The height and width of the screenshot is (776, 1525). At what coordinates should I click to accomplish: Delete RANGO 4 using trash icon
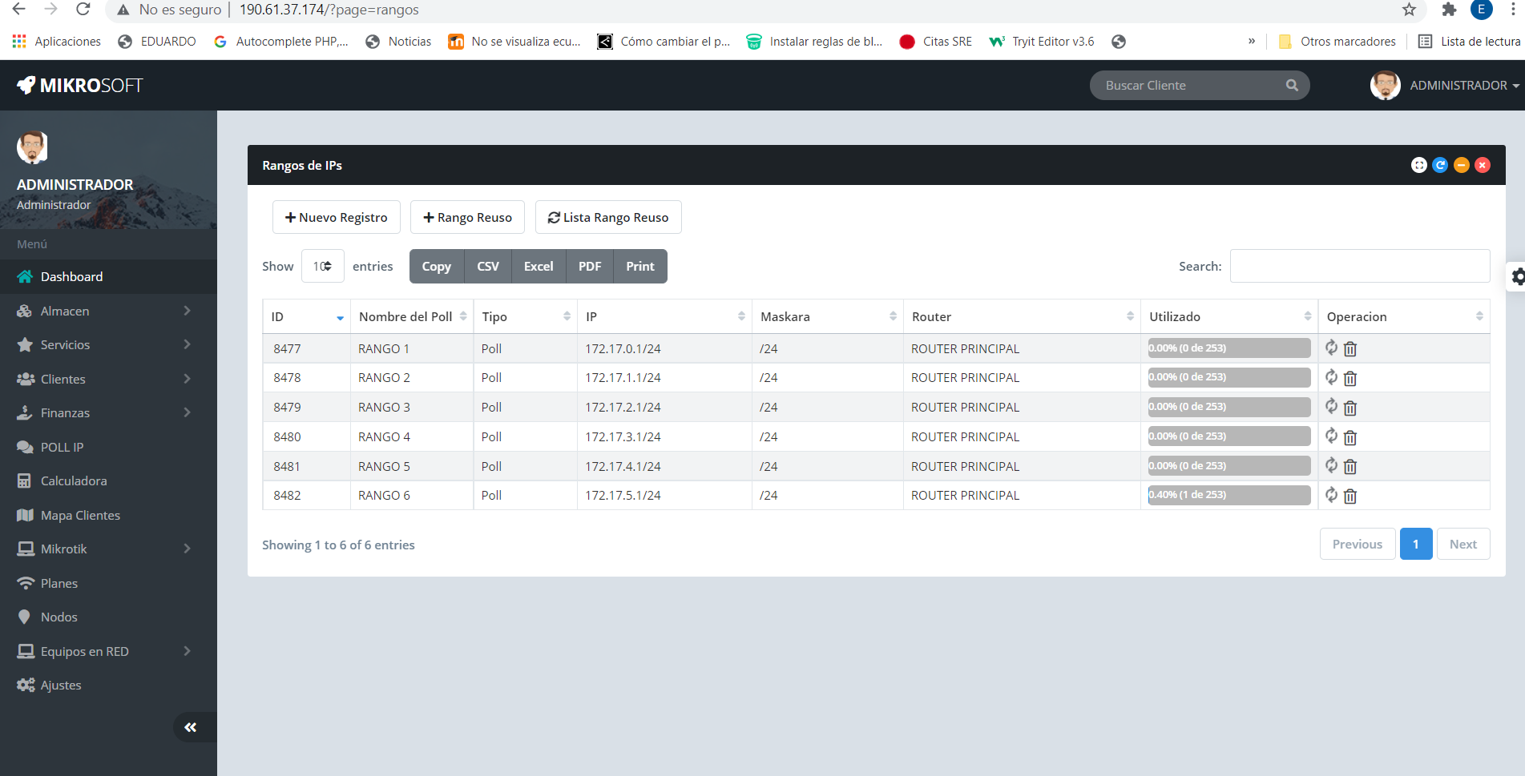click(x=1350, y=437)
